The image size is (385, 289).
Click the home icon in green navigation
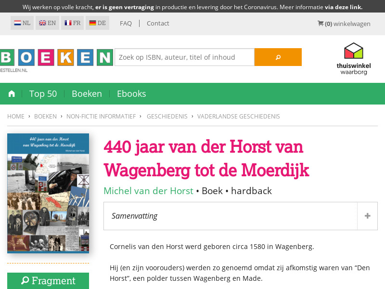[x=12, y=93]
